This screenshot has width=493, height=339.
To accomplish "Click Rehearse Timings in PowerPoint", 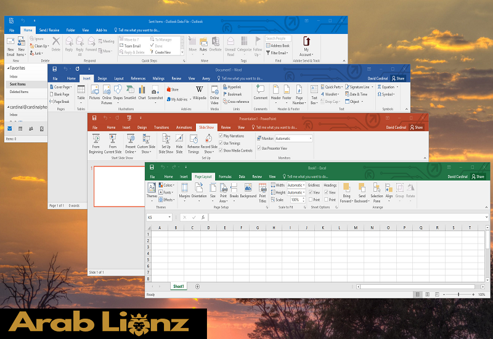I will (194, 144).
